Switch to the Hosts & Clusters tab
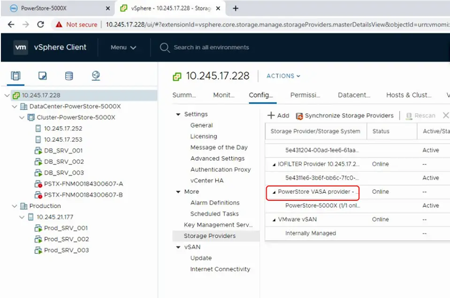This screenshot has width=450, height=298. pos(409,95)
